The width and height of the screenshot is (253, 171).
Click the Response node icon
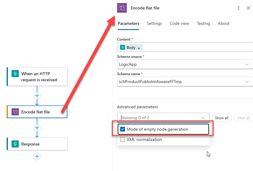15,144
